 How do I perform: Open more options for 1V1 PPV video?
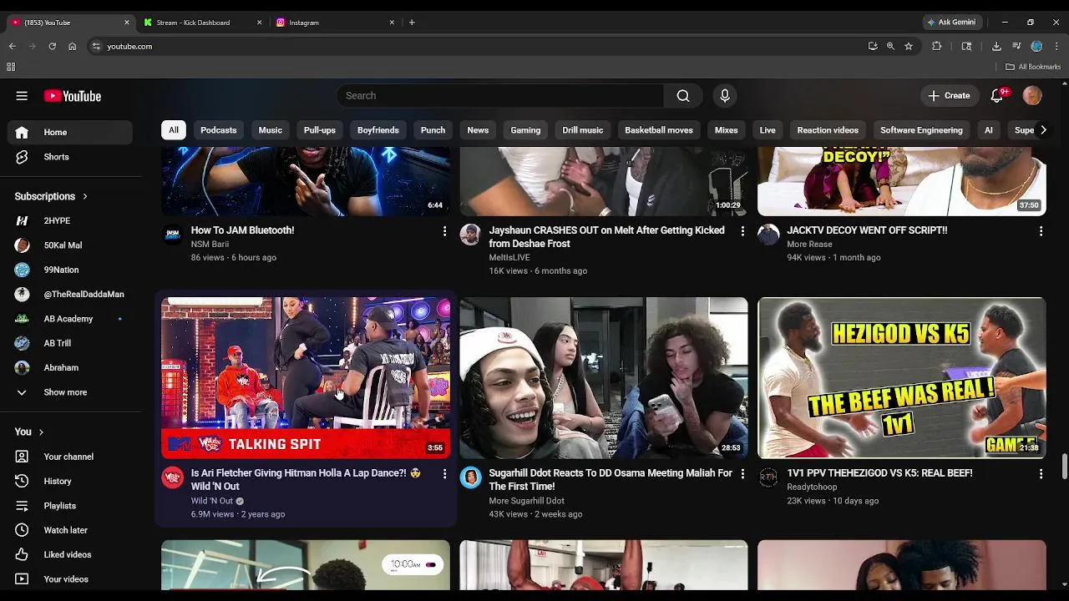pos(1041,474)
